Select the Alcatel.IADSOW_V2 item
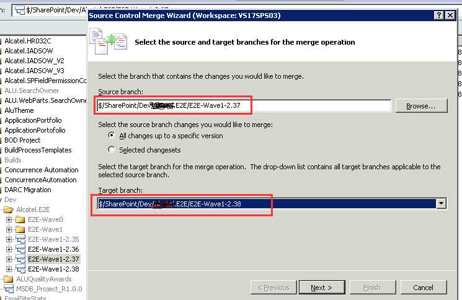The height and width of the screenshot is (300, 462). (34, 61)
